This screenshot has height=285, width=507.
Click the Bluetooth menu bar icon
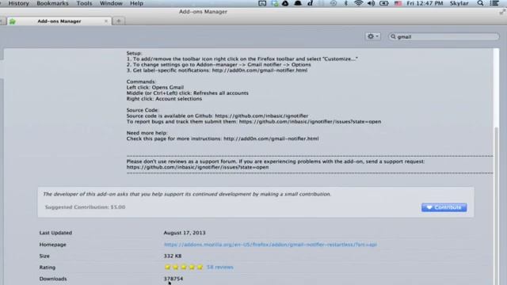pos(345,3)
